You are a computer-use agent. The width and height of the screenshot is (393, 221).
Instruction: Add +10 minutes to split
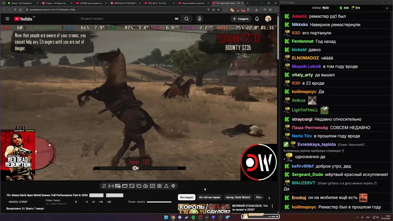pyautogui.click(x=101, y=202)
